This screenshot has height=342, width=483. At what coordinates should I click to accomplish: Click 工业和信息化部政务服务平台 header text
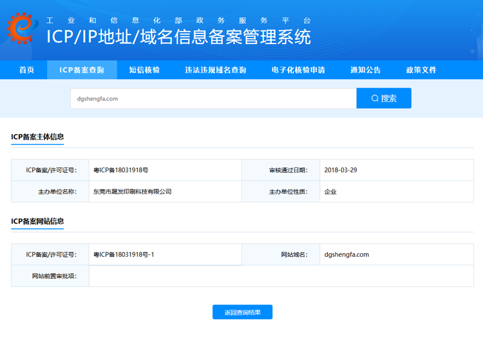tap(178, 21)
